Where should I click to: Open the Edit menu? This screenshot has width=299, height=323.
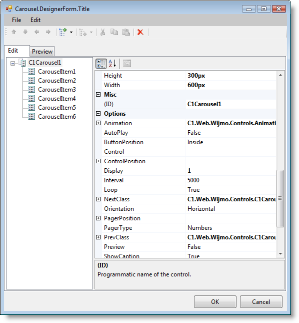(x=35, y=20)
